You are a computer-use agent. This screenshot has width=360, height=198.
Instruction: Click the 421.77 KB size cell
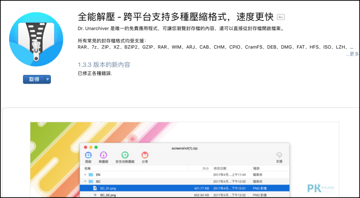click(202, 188)
